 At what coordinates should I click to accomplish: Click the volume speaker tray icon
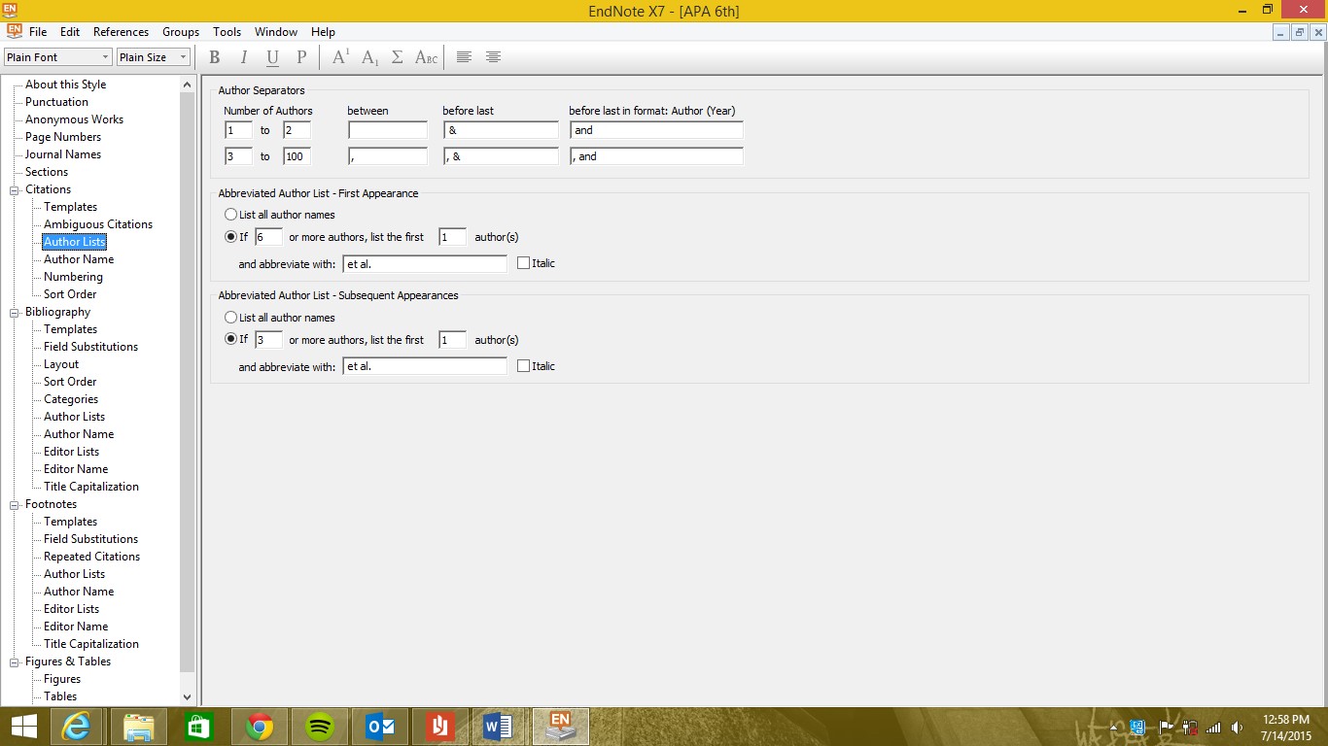(x=1237, y=728)
